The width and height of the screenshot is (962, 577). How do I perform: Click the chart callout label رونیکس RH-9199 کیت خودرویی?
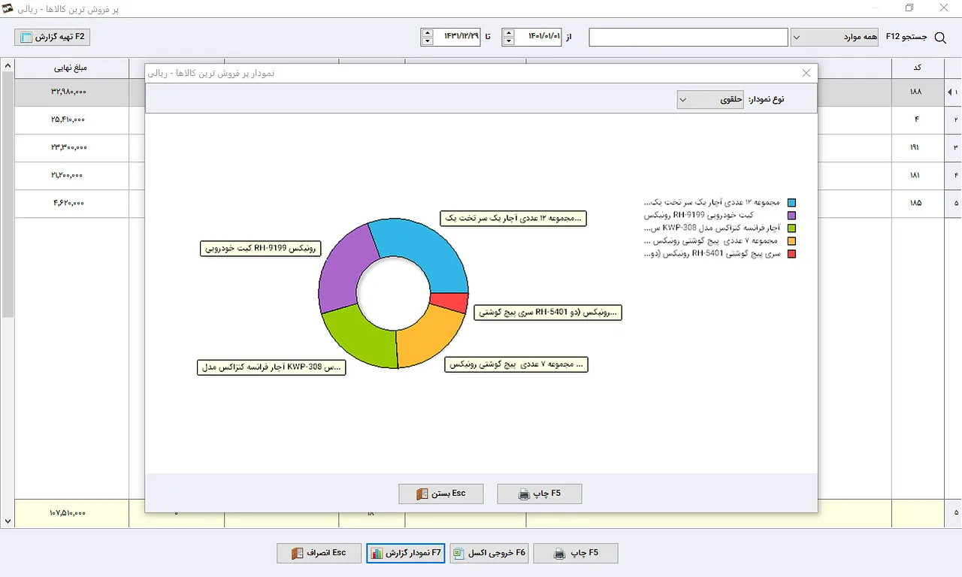[260, 248]
